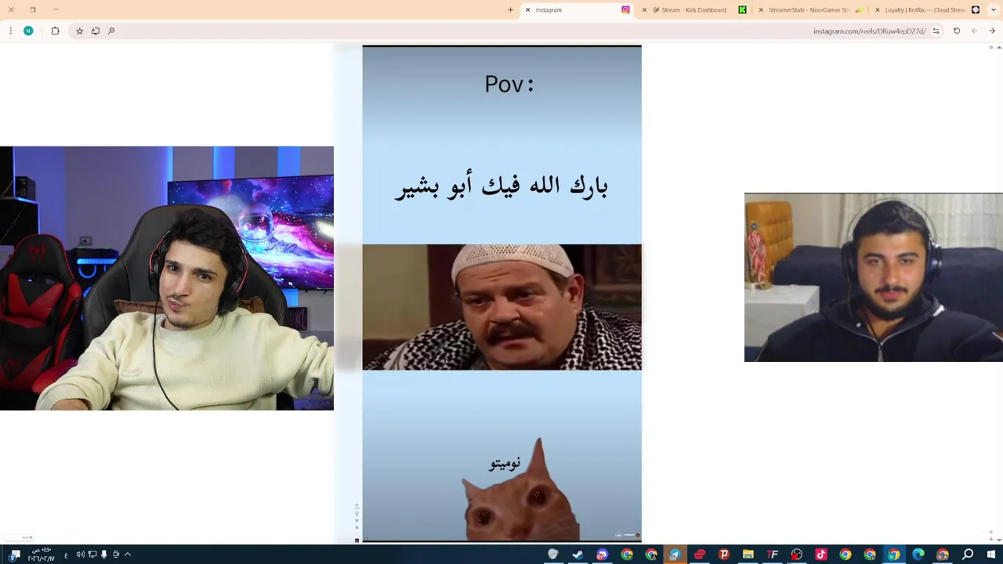Bookmark this page with the star icon
The image size is (1003, 564).
79,31
